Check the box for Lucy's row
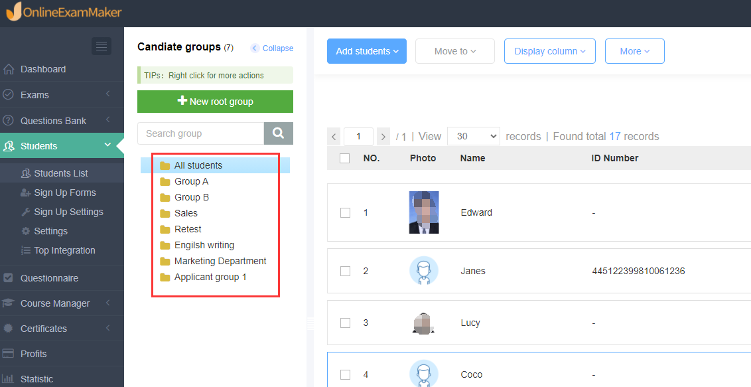Screen dimensions: 751x387 pyautogui.click(x=345, y=323)
